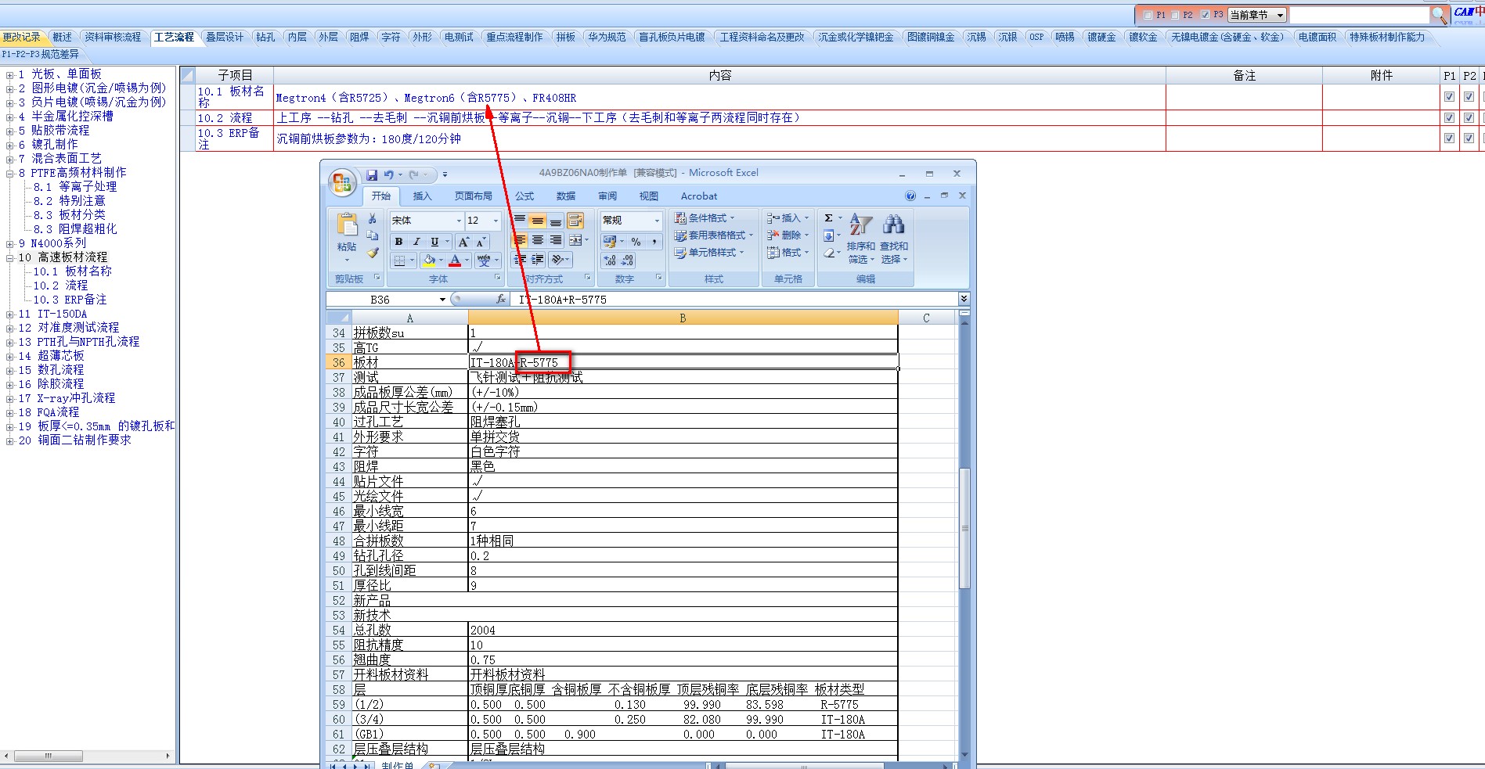Image resolution: width=1485 pixels, height=769 pixels.
Task: Collapse tree node 8 PTFE高频材料制作
Action: [9, 174]
